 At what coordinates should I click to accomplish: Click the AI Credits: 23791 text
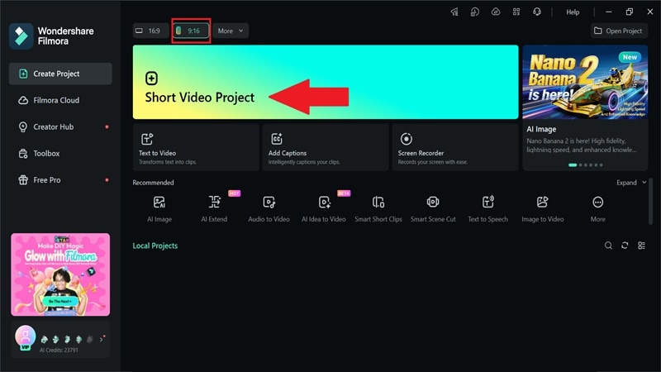[x=59, y=350]
